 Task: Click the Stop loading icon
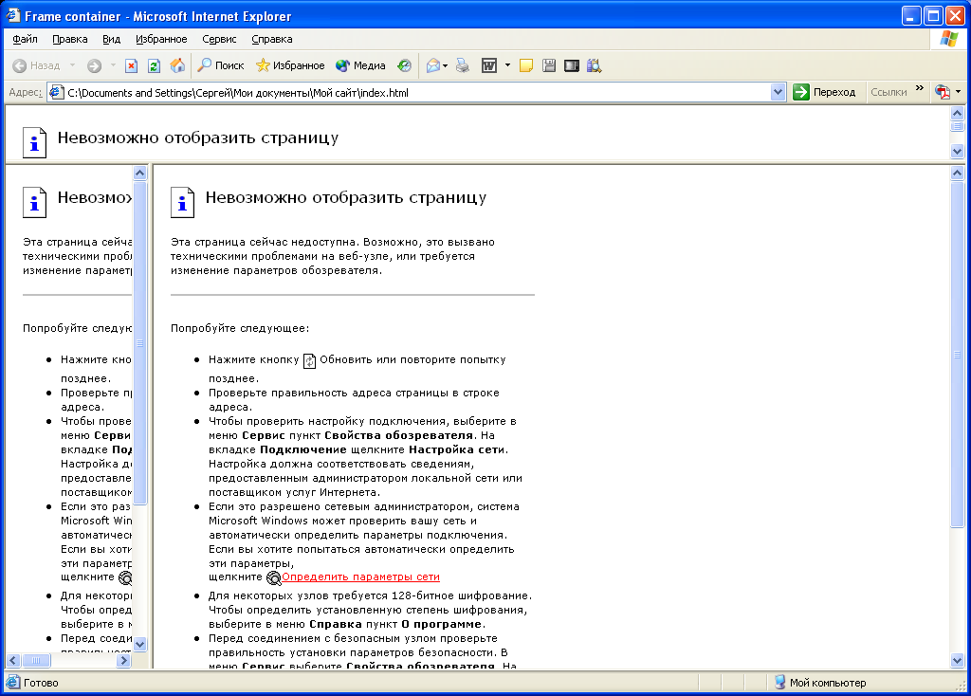pos(131,65)
